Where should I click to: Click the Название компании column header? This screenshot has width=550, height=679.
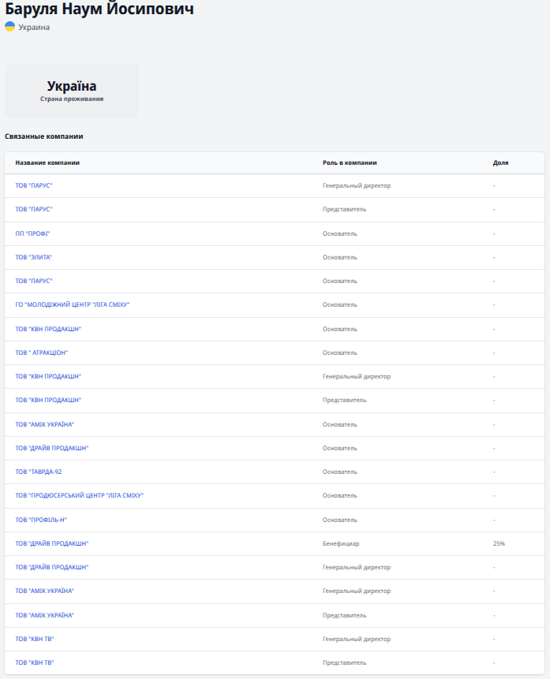[x=47, y=162]
